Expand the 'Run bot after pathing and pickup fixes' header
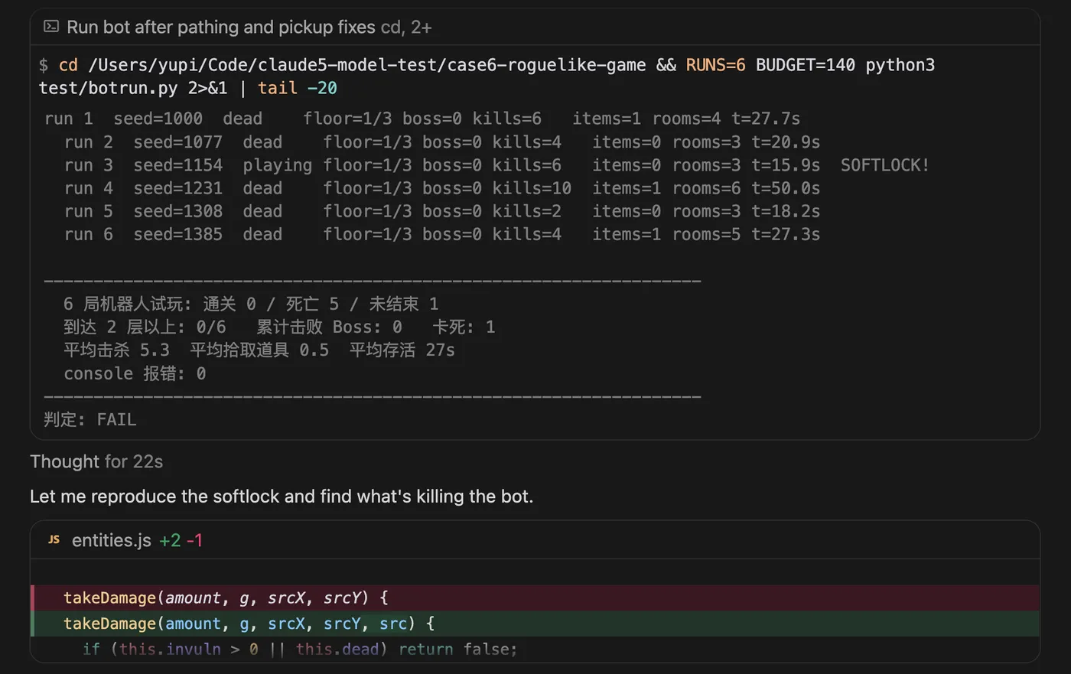This screenshot has width=1071, height=674. (534, 27)
